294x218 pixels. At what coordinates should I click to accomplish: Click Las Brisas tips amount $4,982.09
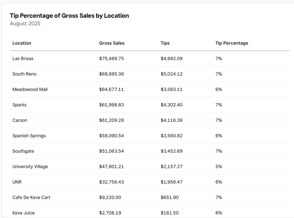(172, 59)
